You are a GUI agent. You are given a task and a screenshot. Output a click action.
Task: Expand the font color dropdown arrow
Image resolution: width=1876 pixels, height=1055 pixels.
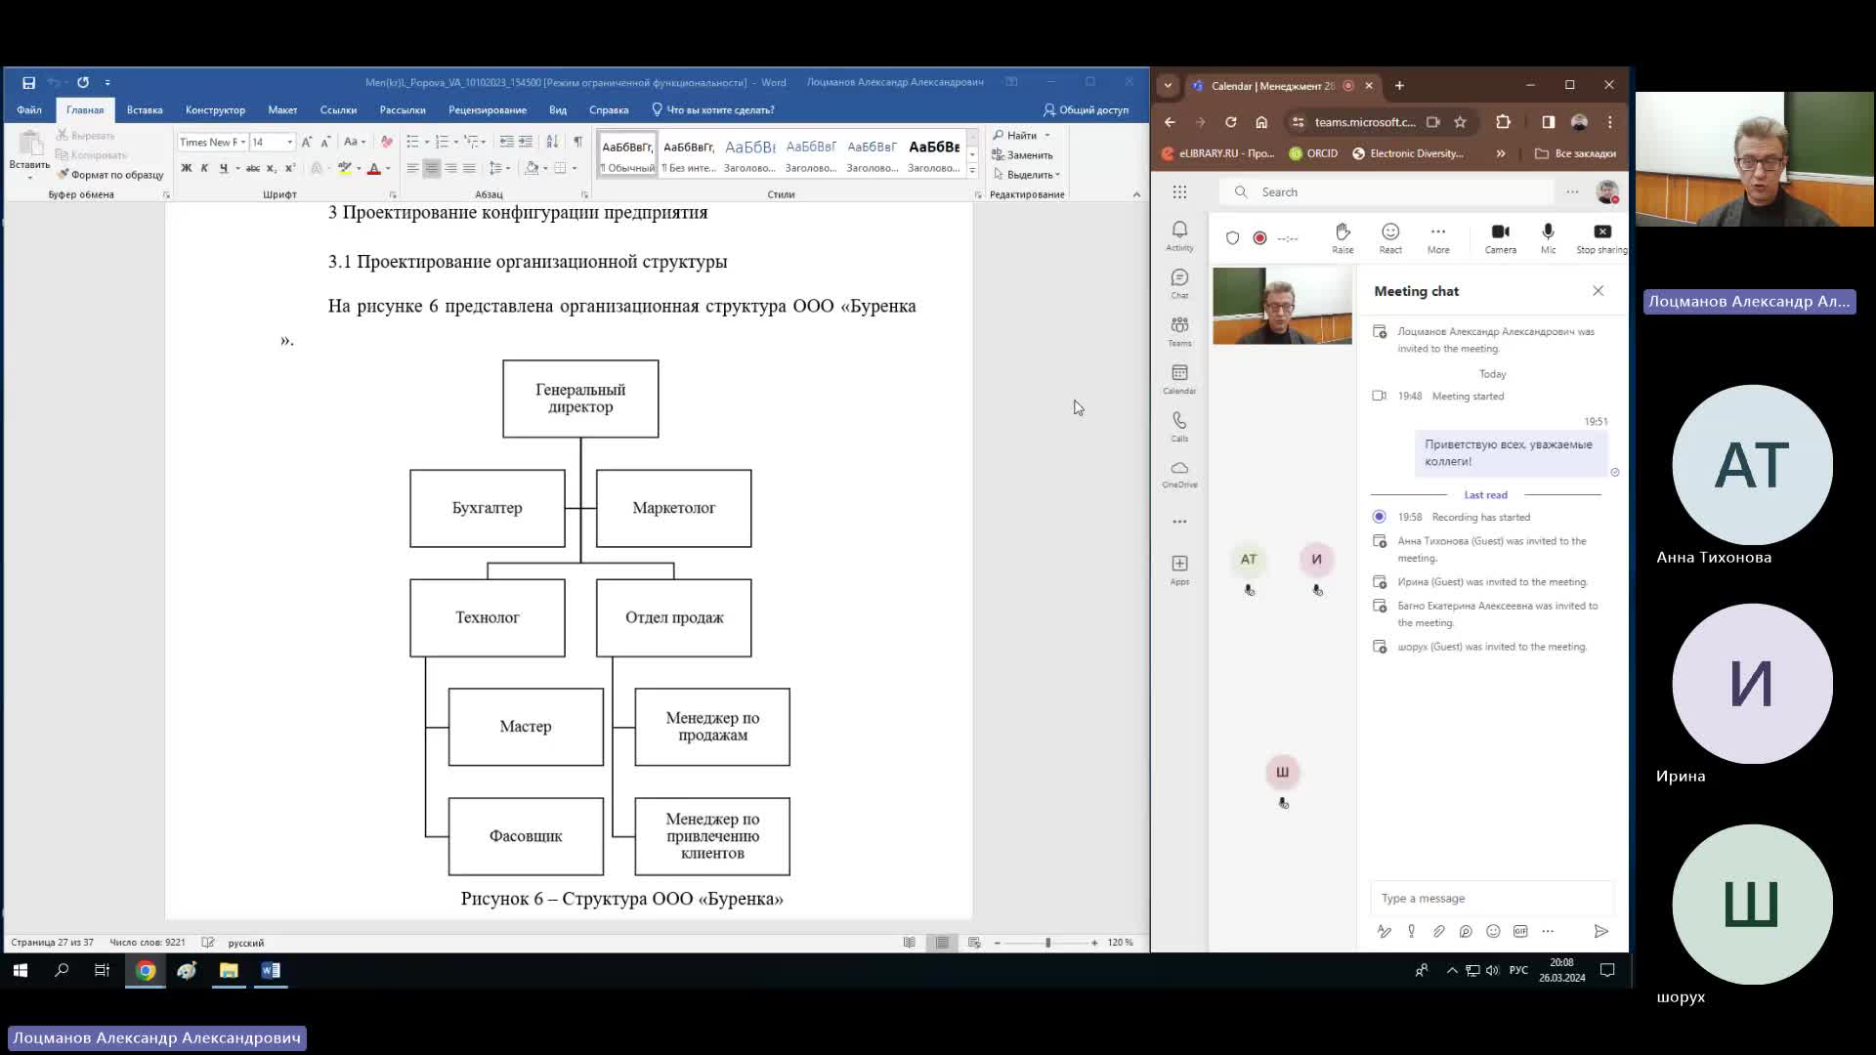coord(388,168)
